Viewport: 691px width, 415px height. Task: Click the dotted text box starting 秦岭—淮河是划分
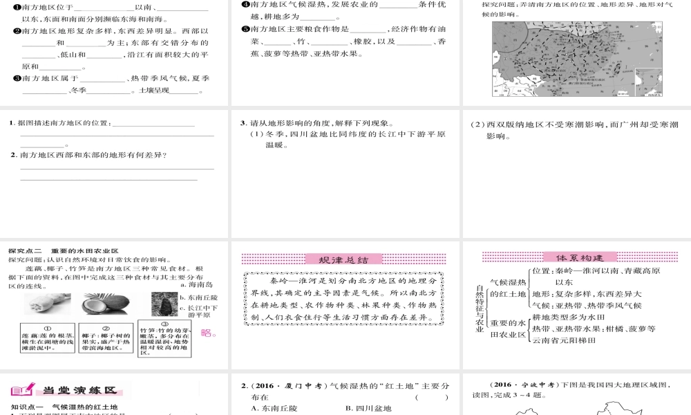pos(343,299)
